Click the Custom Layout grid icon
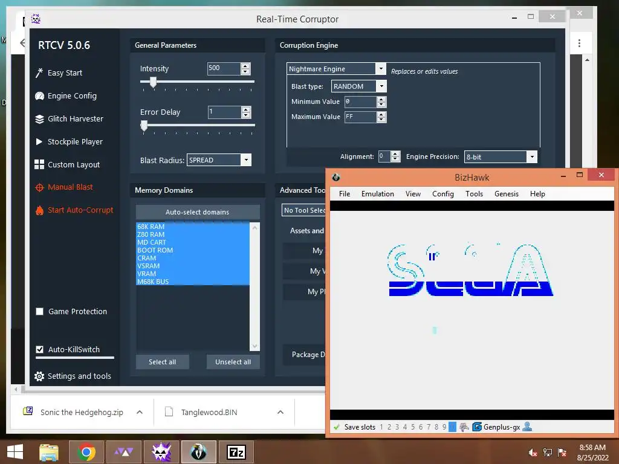The height and width of the screenshot is (464, 619). tap(39, 164)
